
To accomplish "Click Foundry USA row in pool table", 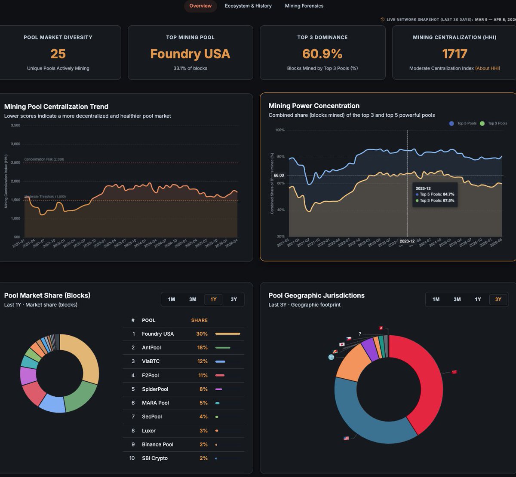I will pyautogui.click(x=184, y=334).
